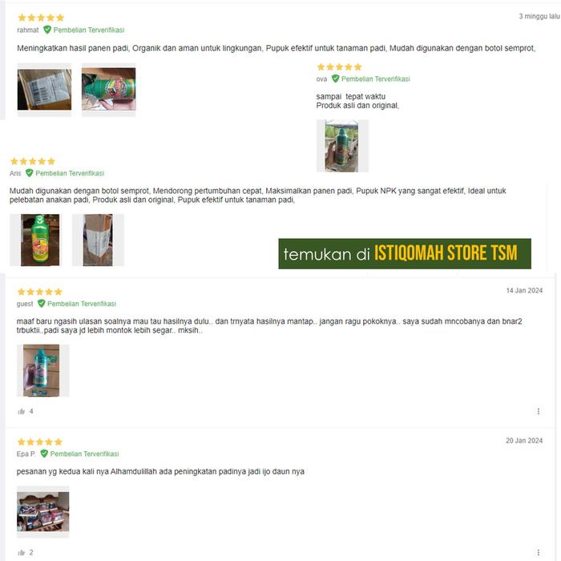Open rahmat's green bottle photo thumbnail

point(109,90)
